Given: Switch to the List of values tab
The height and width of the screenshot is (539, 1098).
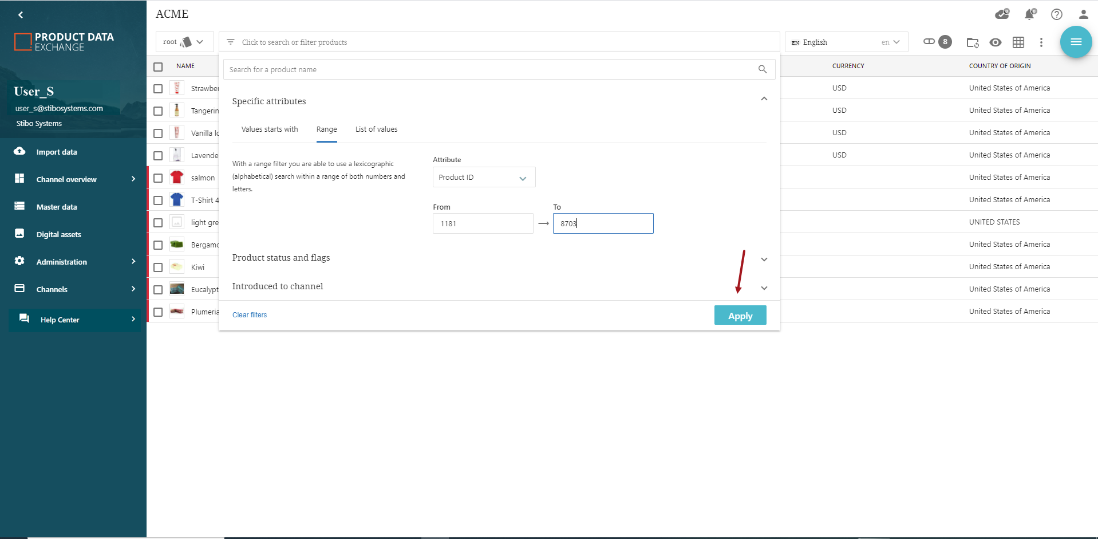Looking at the screenshot, I should 376,129.
